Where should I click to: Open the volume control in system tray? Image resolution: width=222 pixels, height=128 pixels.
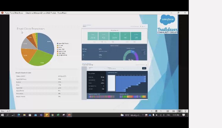[x=164, y=115]
